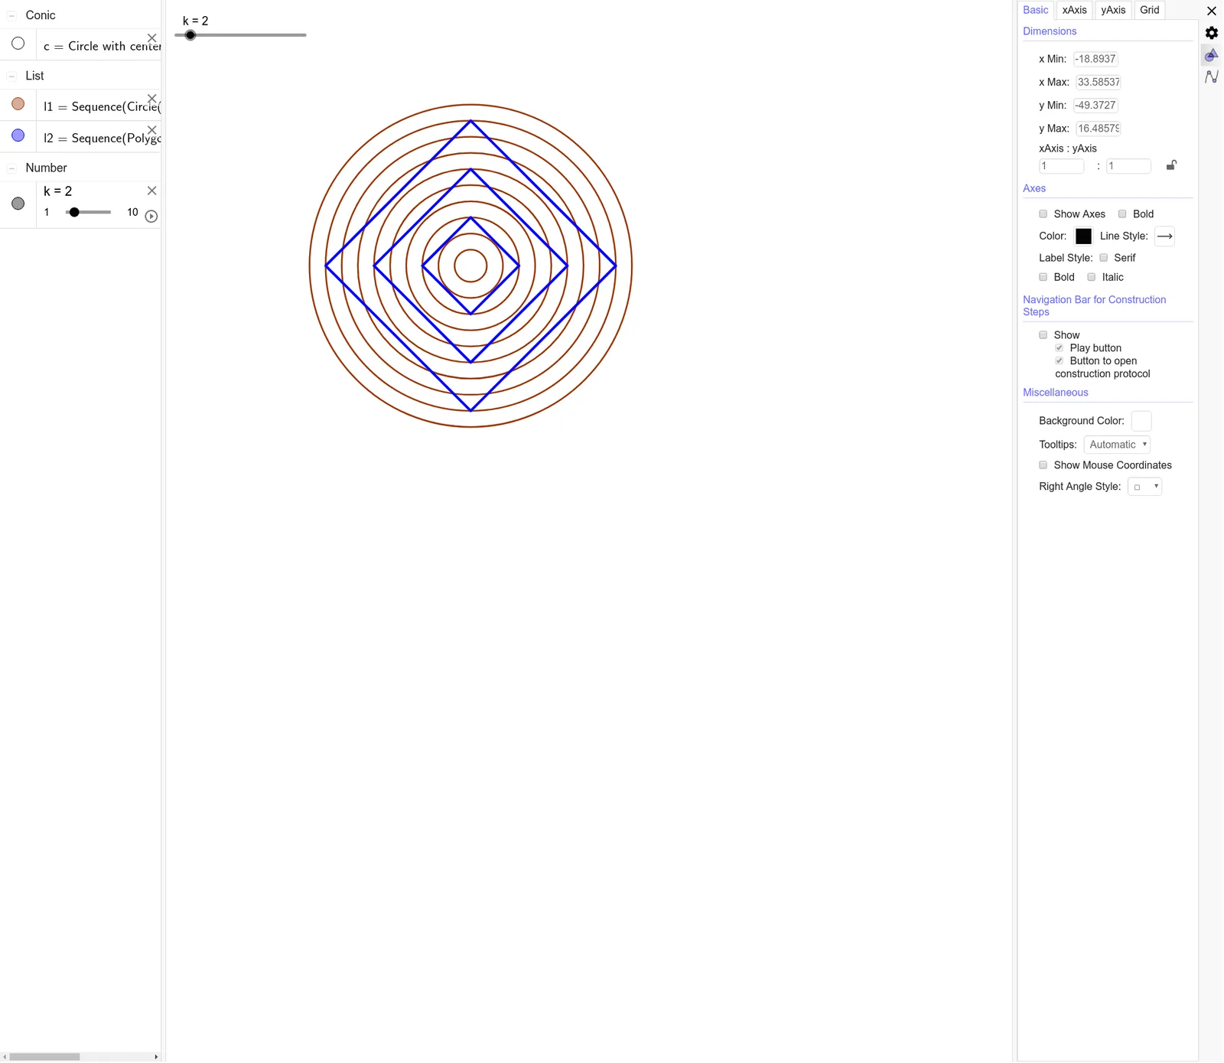Image resolution: width=1224 pixels, height=1063 pixels.
Task: Enable Show Mouse Coordinates
Action: [1043, 465]
